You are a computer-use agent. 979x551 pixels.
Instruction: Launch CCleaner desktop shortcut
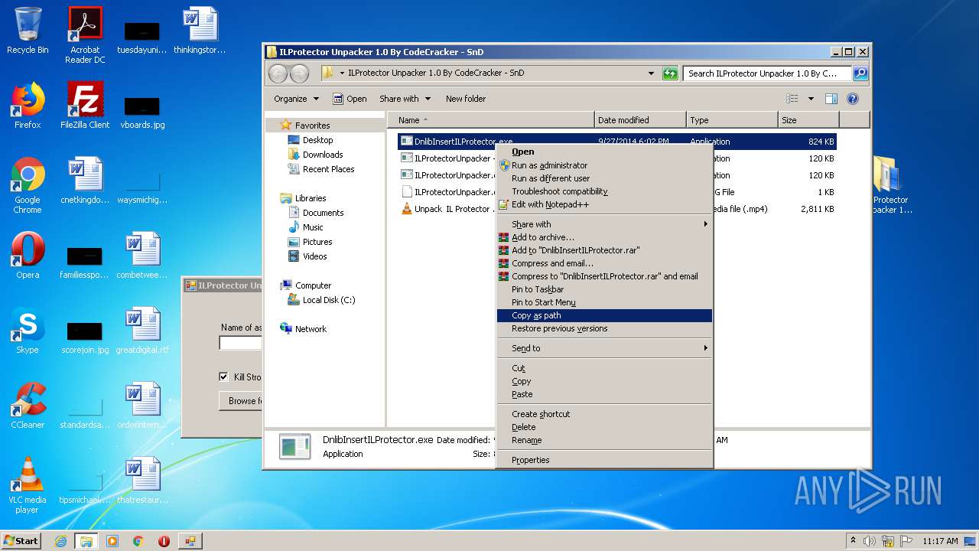coord(28,406)
